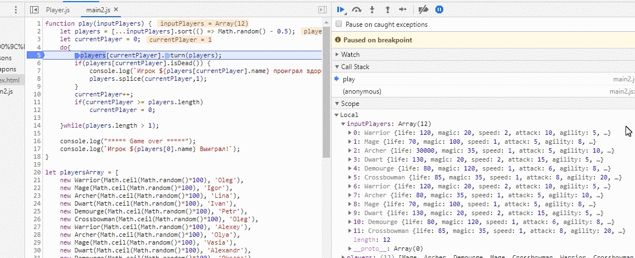Open main2.js link in play frame

pos(623,79)
